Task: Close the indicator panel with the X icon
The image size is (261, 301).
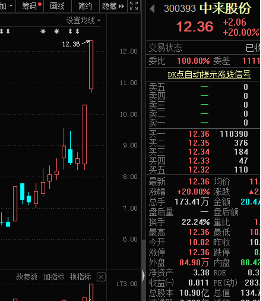Action: pos(101,277)
